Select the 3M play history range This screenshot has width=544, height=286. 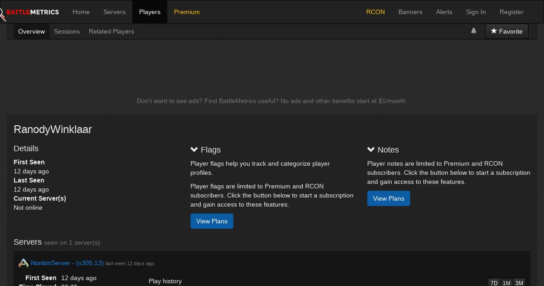coord(519,283)
